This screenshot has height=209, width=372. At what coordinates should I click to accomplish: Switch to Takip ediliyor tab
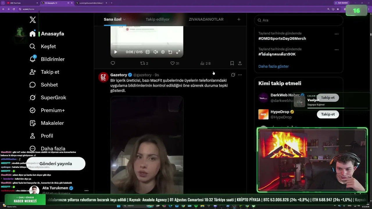tap(158, 19)
